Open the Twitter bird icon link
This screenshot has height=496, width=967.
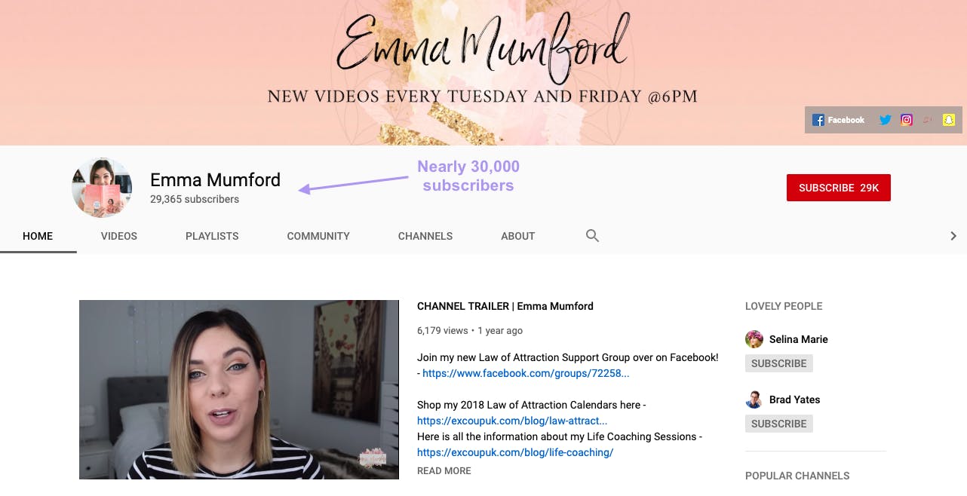point(886,120)
